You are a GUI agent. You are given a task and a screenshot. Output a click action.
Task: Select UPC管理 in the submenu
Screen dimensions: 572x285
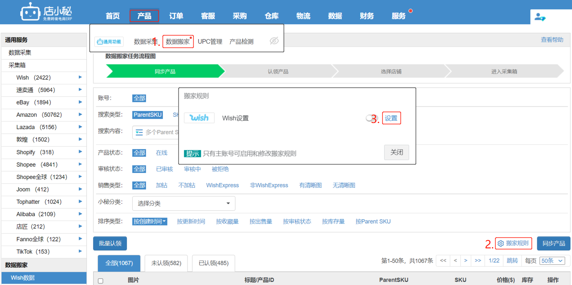click(210, 41)
